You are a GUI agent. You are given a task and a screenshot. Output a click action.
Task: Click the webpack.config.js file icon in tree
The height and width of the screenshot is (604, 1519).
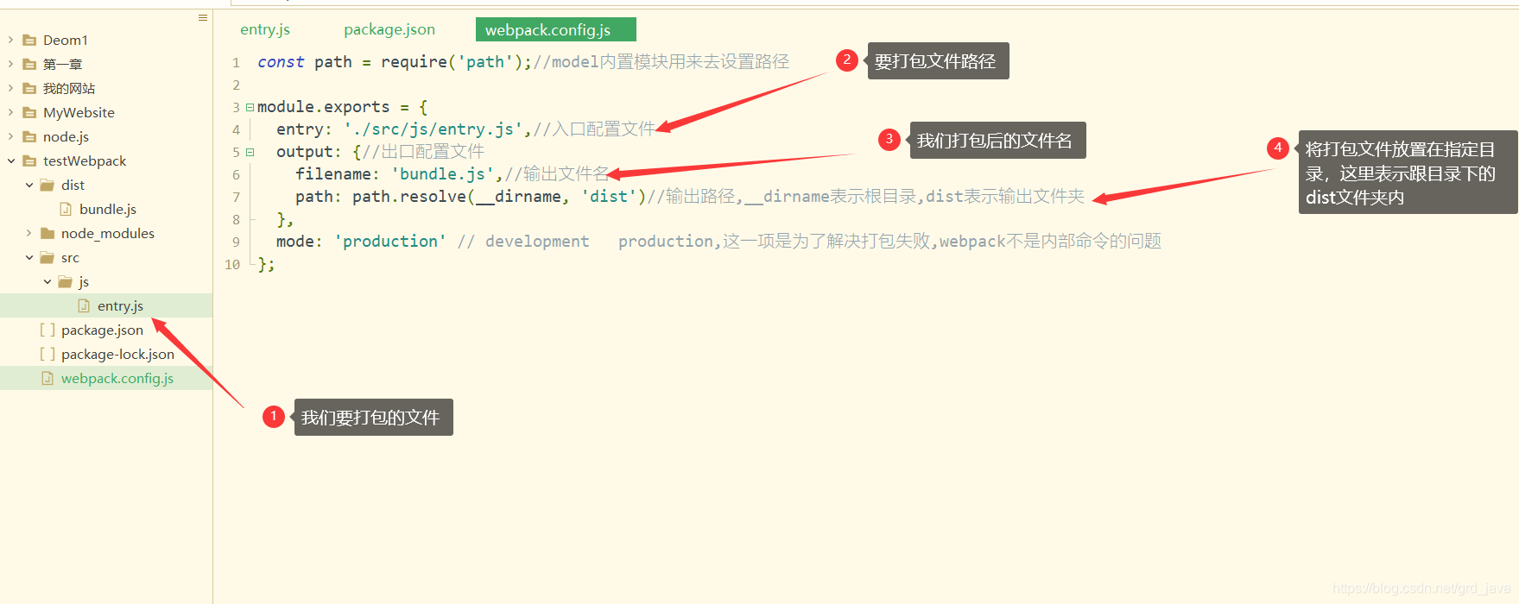click(x=47, y=378)
